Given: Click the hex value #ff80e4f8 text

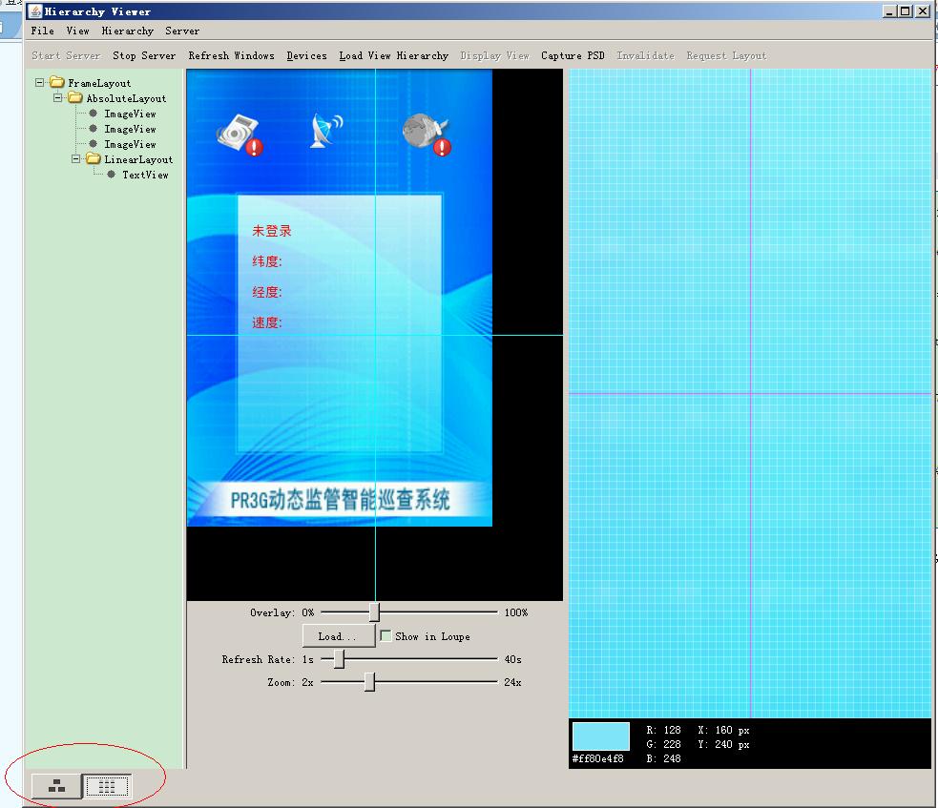Looking at the screenshot, I should (597, 758).
